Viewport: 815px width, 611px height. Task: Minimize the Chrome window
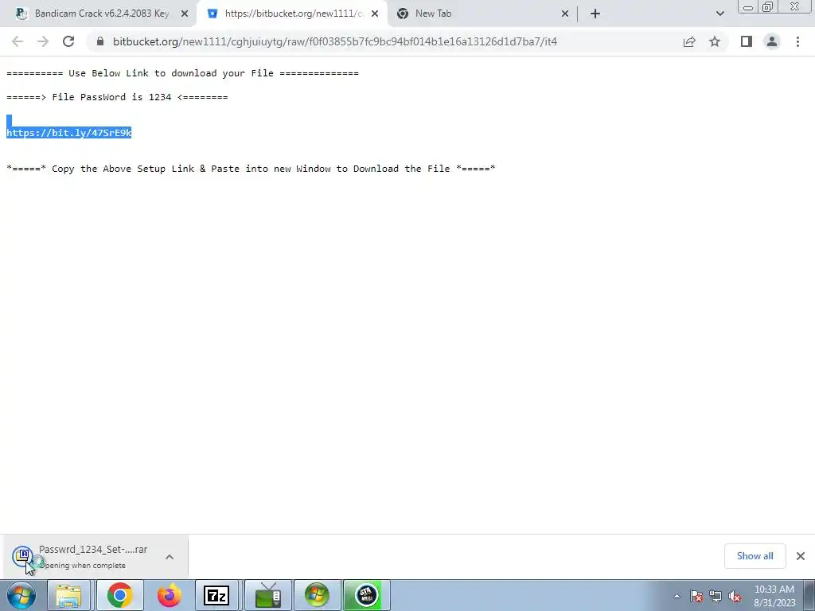748,7
